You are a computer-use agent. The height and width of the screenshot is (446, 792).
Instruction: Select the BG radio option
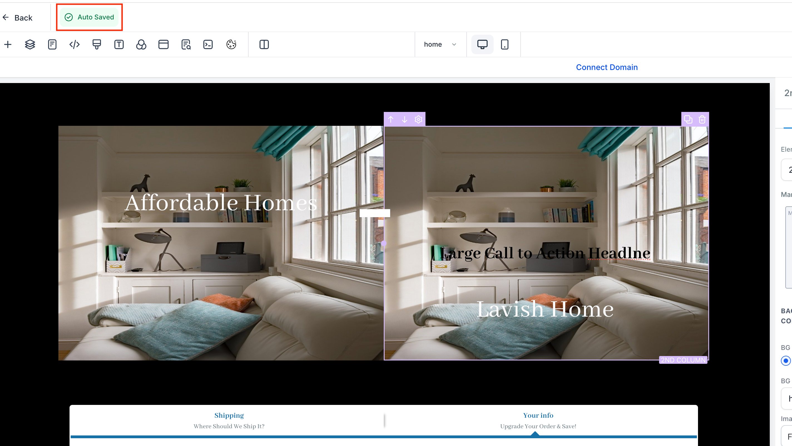pyautogui.click(x=786, y=361)
